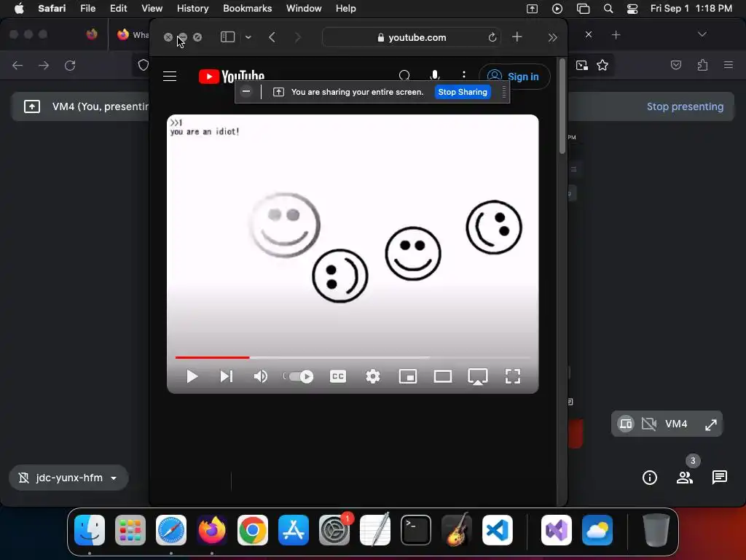Bookmark page with Firefox star icon
Screen dimensions: 746x560
[602, 65]
